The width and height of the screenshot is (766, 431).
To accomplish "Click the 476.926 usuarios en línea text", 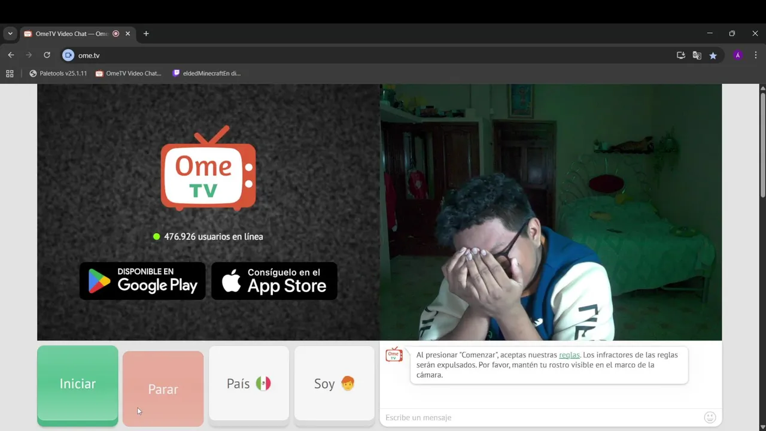I will click(x=214, y=236).
